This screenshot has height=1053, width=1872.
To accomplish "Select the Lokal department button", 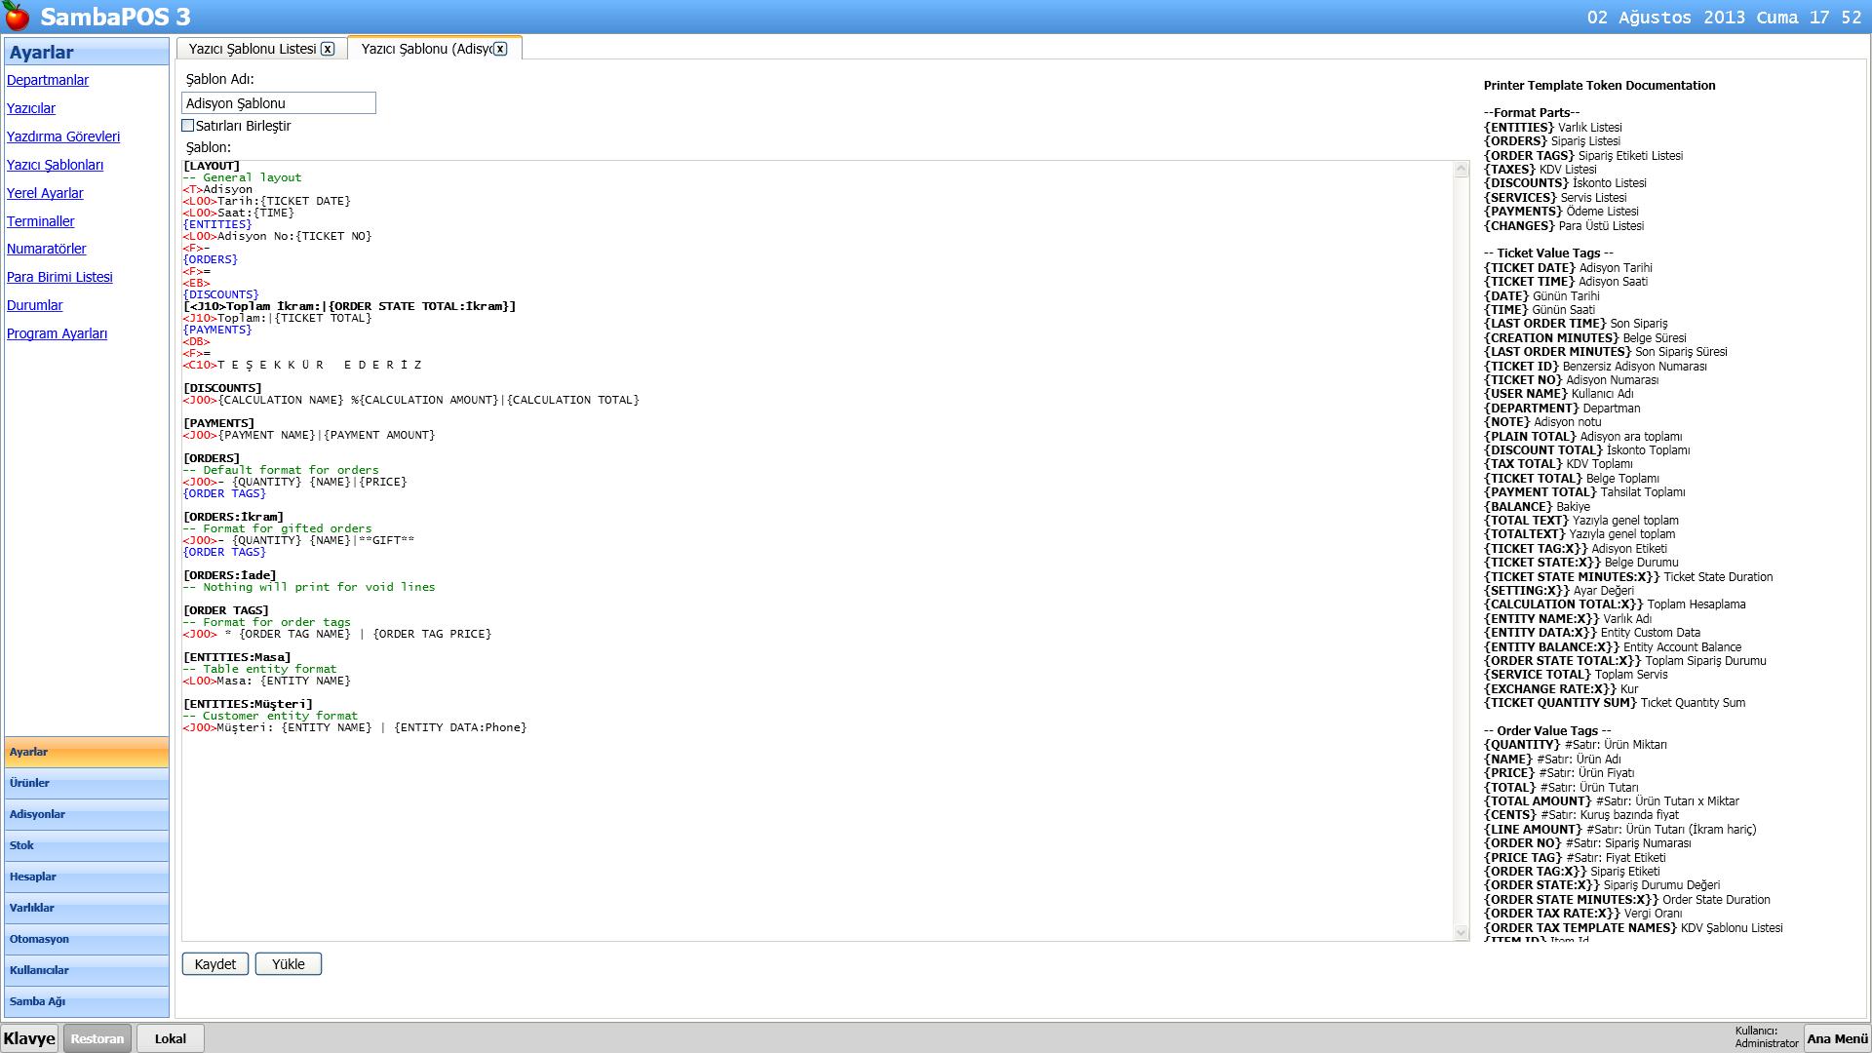I will [x=170, y=1038].
